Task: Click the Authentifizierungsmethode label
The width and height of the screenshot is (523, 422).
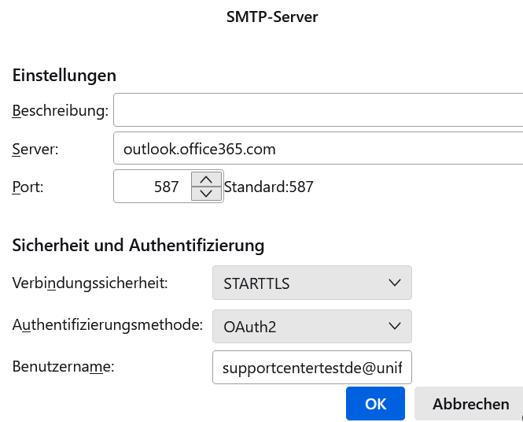Action: pos(108,326)
